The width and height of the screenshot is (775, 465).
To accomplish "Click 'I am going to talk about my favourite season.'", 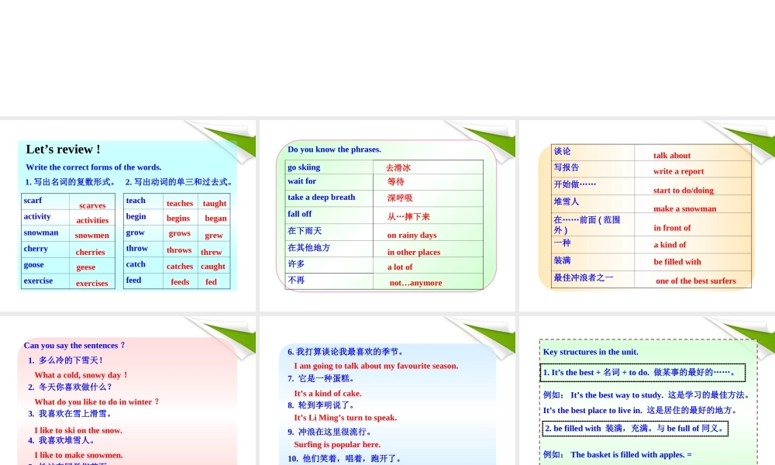I will click(376, 366).
